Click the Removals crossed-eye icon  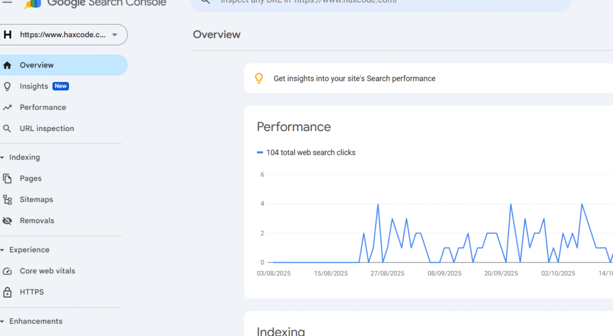click(7, 221)
